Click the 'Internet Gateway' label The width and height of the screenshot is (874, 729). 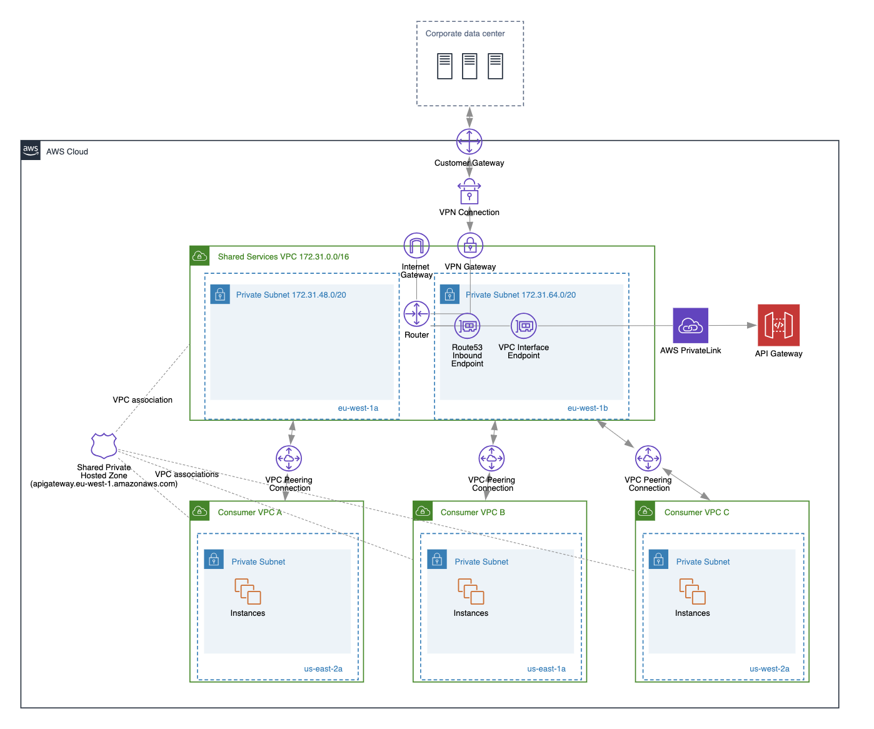pyautogui.click(x=416, y=271)
